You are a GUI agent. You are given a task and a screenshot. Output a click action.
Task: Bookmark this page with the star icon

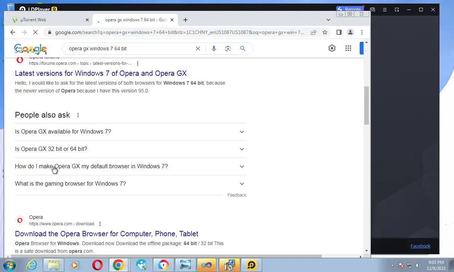click(325, 32)
